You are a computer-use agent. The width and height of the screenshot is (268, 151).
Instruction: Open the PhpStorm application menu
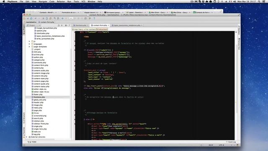click(13, 1)
